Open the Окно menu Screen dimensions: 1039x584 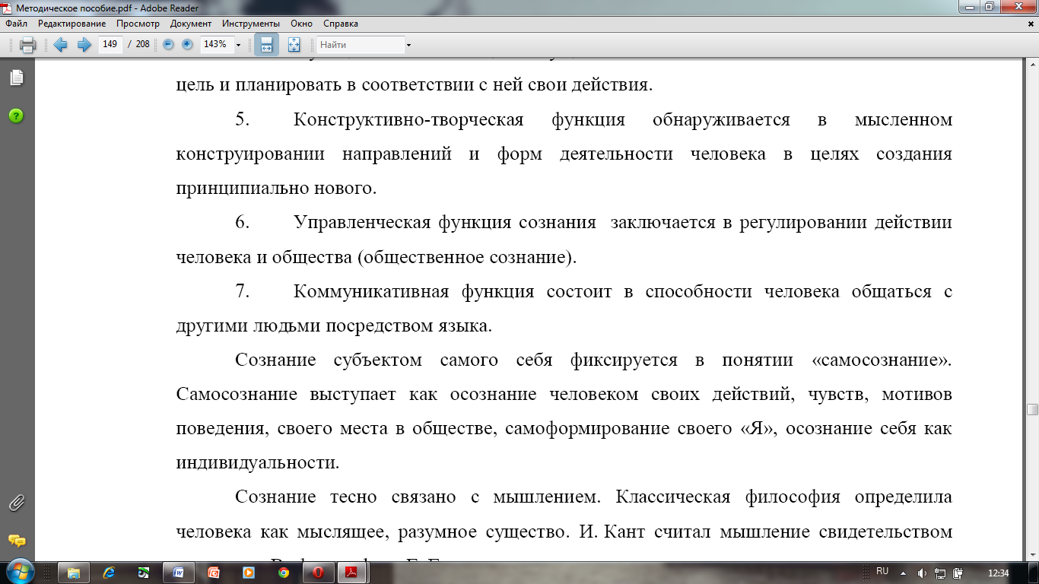click(x=301, y=24)
